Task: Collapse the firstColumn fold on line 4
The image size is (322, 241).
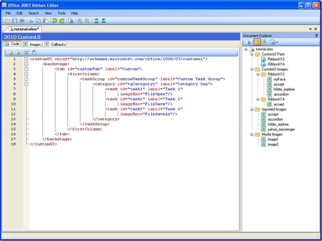Action: [26, 74]
